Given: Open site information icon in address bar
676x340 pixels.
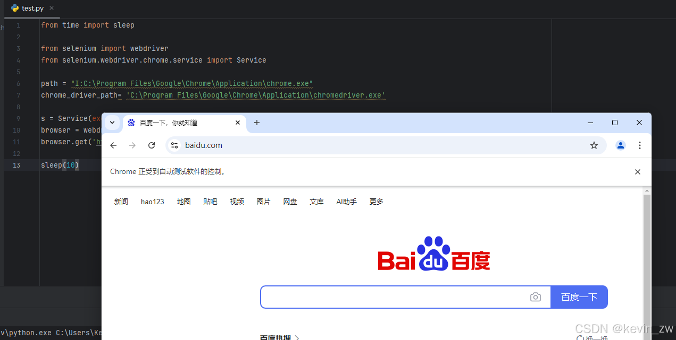Looking at the screenshot, I should [174, 145].
